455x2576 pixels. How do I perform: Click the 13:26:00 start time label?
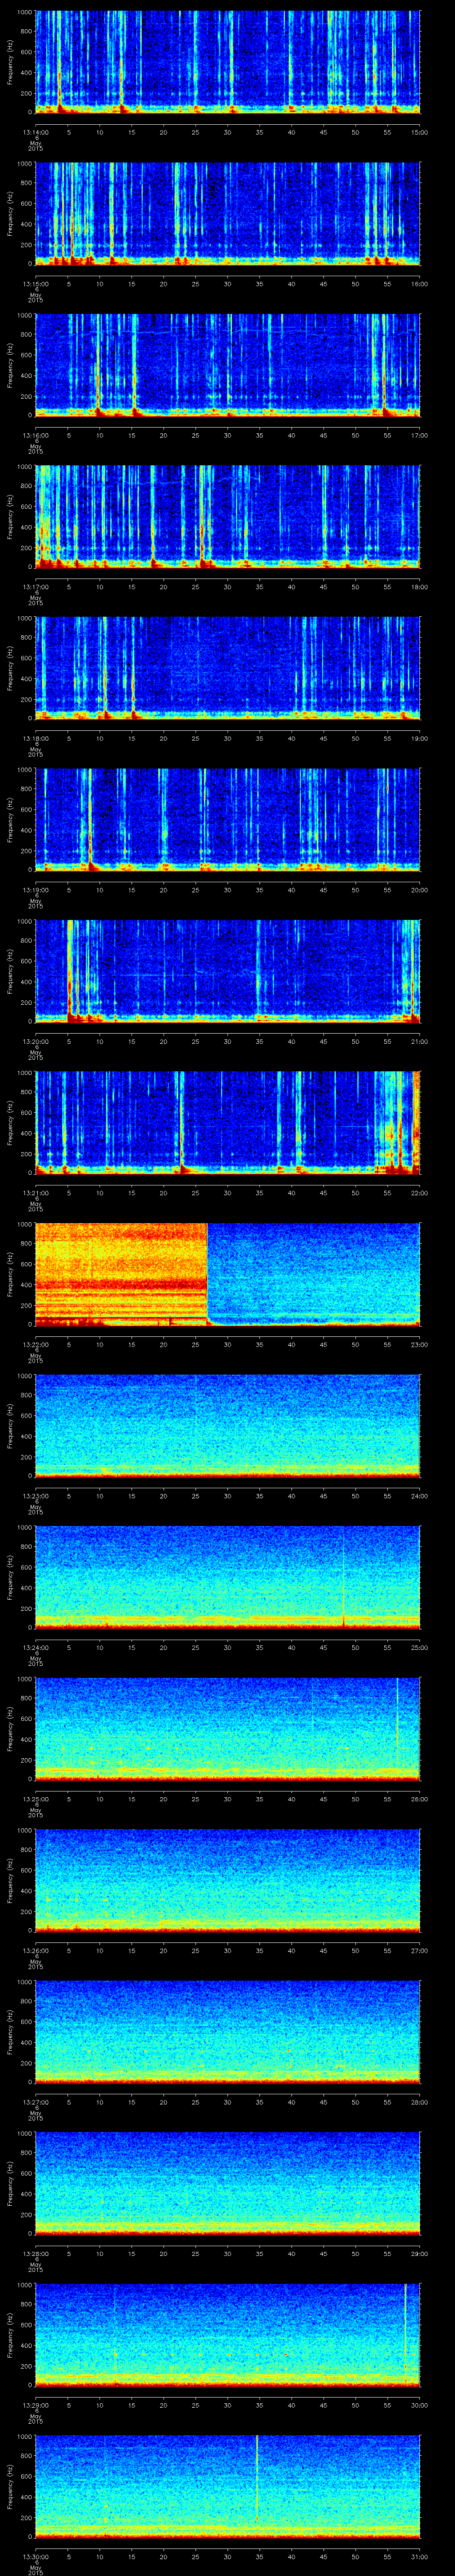[x=36, y=1950]
